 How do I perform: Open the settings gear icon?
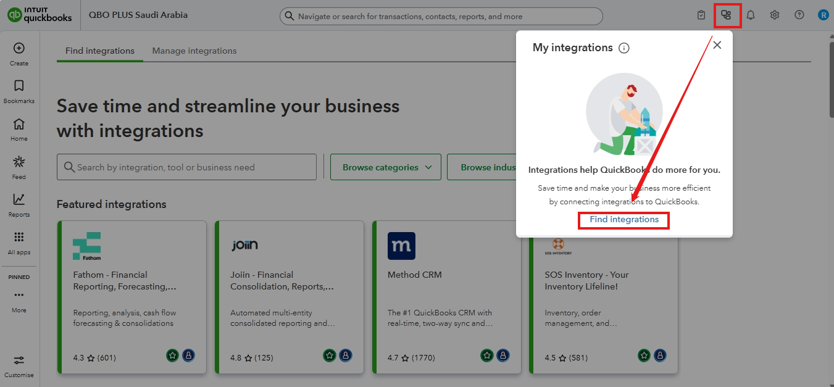775,15
